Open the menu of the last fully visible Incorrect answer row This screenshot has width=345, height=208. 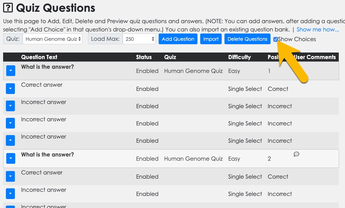coord(10,193)
